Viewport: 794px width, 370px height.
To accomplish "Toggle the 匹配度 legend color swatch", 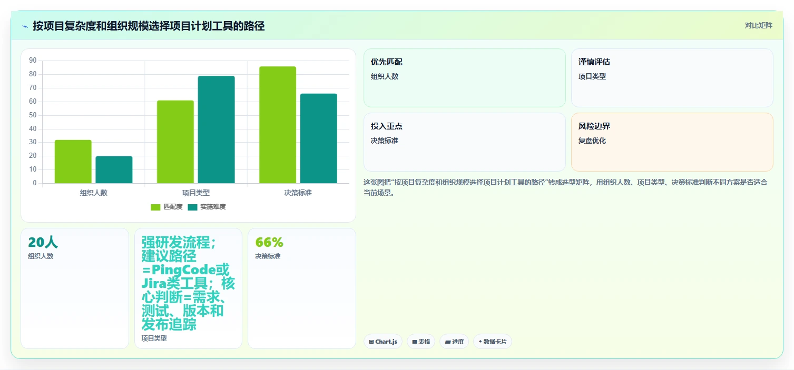I will tap(155, 207).
